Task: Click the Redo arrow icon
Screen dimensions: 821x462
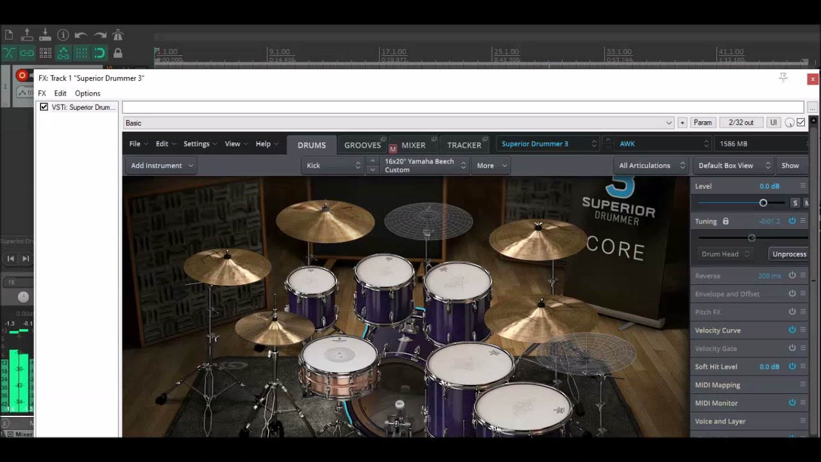Action: pos(99,35)
